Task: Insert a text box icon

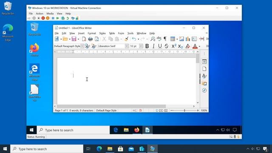Action: [x=194, y=39]
